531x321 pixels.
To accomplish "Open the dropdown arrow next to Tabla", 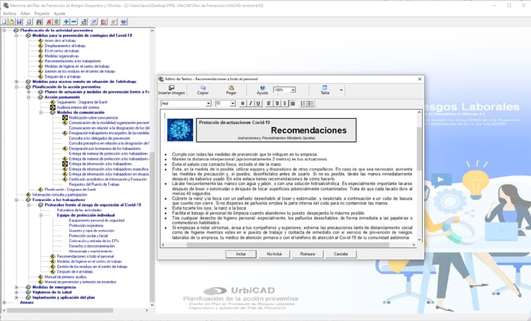I will pos(341,90).
